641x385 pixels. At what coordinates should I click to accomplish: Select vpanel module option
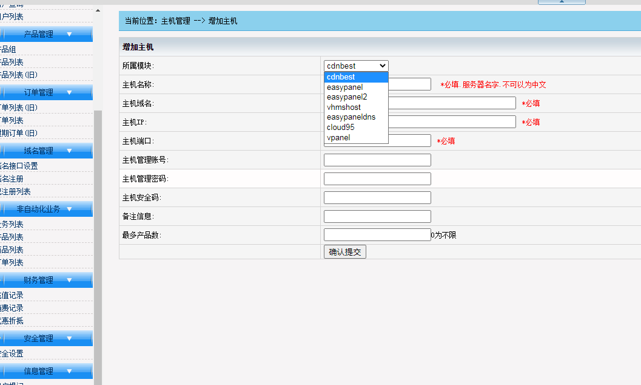pos(338,138)
